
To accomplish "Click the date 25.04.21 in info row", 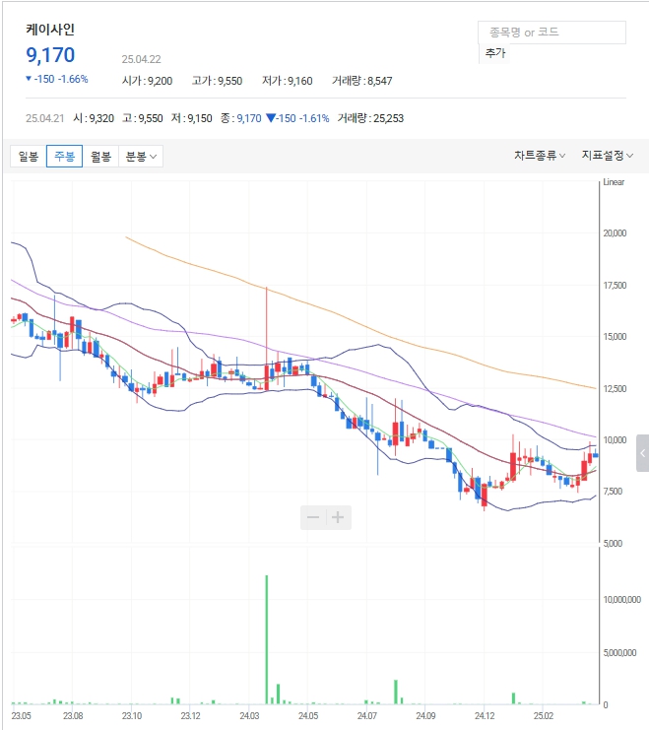I will 44,118.
